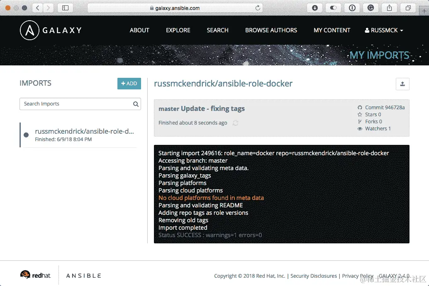Open the EXPLORE page

coord(178,30)
